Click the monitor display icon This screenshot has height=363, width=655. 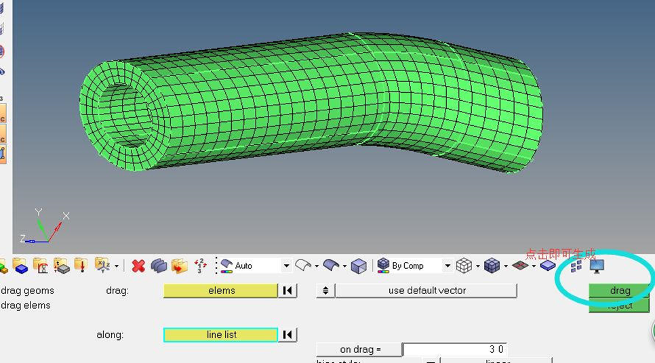597,265
